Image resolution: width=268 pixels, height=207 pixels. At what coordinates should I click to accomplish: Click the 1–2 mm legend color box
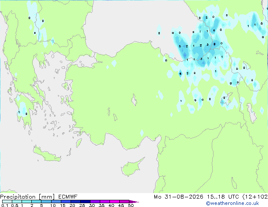coord(27,202)
